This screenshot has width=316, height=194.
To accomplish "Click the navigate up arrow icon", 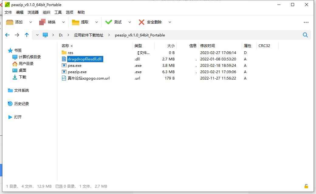I will click(x=26, y=35).
